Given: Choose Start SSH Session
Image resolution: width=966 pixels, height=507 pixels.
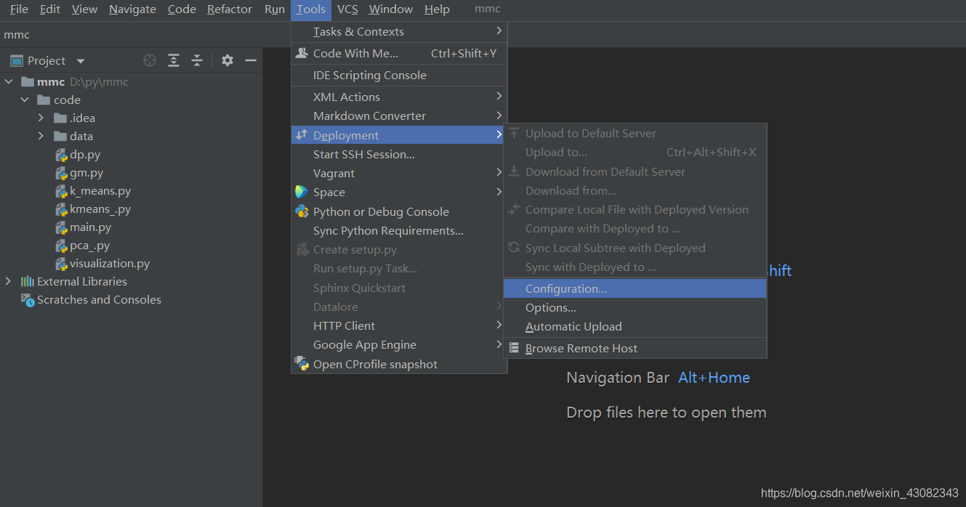Looking at the screenshot, I should [399, 155].
